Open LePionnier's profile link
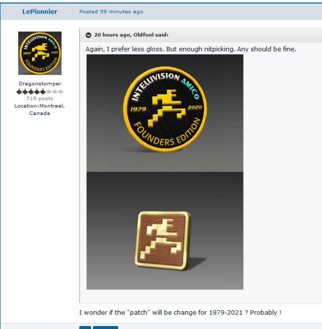This screenshot has height=329, width=322. point(40,12)
